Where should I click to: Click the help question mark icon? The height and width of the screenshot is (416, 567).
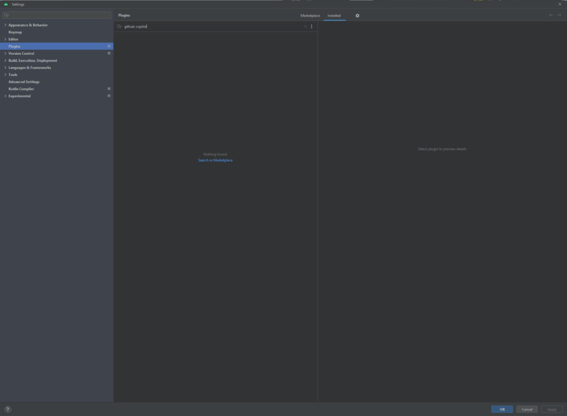(8, 409)
